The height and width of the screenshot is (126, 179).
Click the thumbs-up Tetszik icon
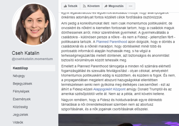pos(65,6)
